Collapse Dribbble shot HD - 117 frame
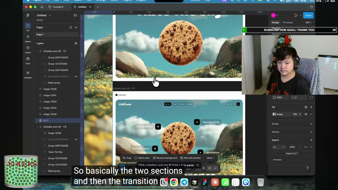This screenshot has width=338, height=190. pyautogui.click(x=37, y=51)
